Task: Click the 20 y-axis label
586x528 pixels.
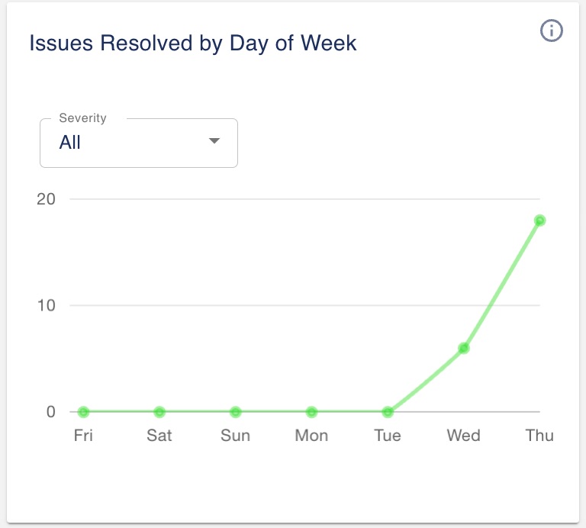Action: coord(47,199)
